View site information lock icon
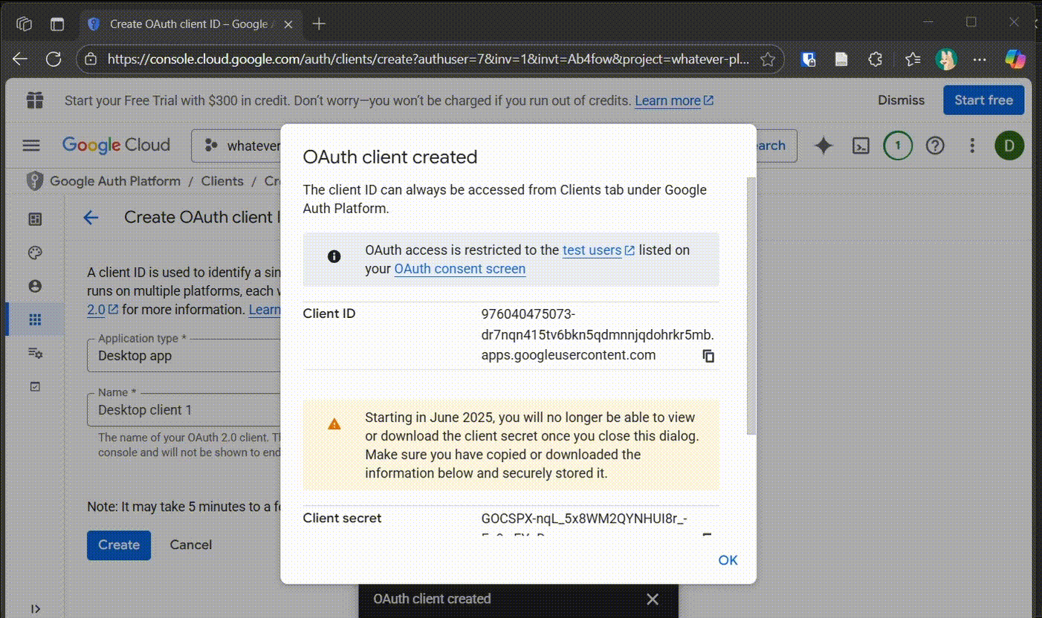The width and height of the screenshot is (1042, 618). tap(90, 59)
